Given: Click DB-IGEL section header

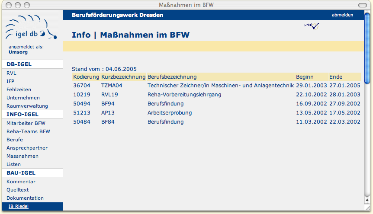Looking at the screenshot, I should coord(19,64).
